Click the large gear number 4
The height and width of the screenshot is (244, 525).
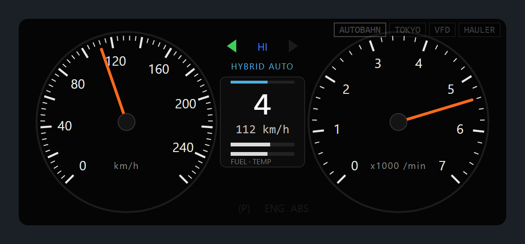coord(262,105)
